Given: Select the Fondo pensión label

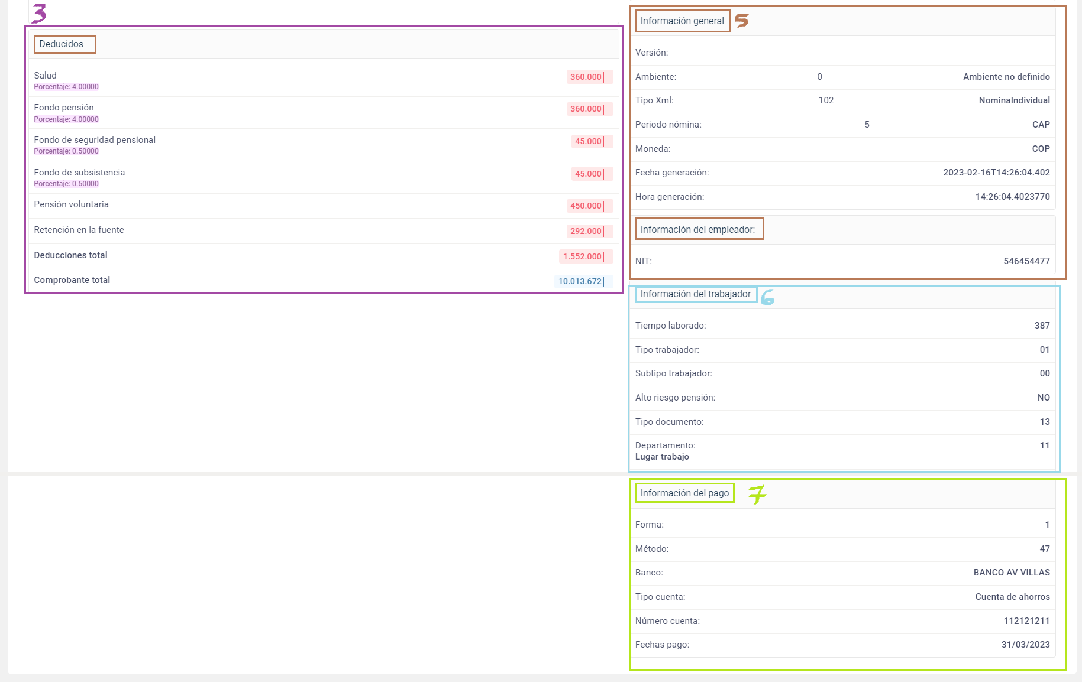Looking at the screenshot, I should 64,108.
